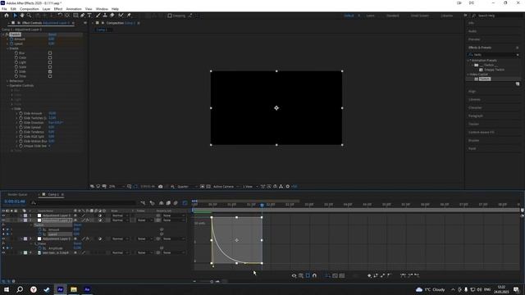Click the eye icon to choose graph properties
525x295 pixels.
point(294,275)
